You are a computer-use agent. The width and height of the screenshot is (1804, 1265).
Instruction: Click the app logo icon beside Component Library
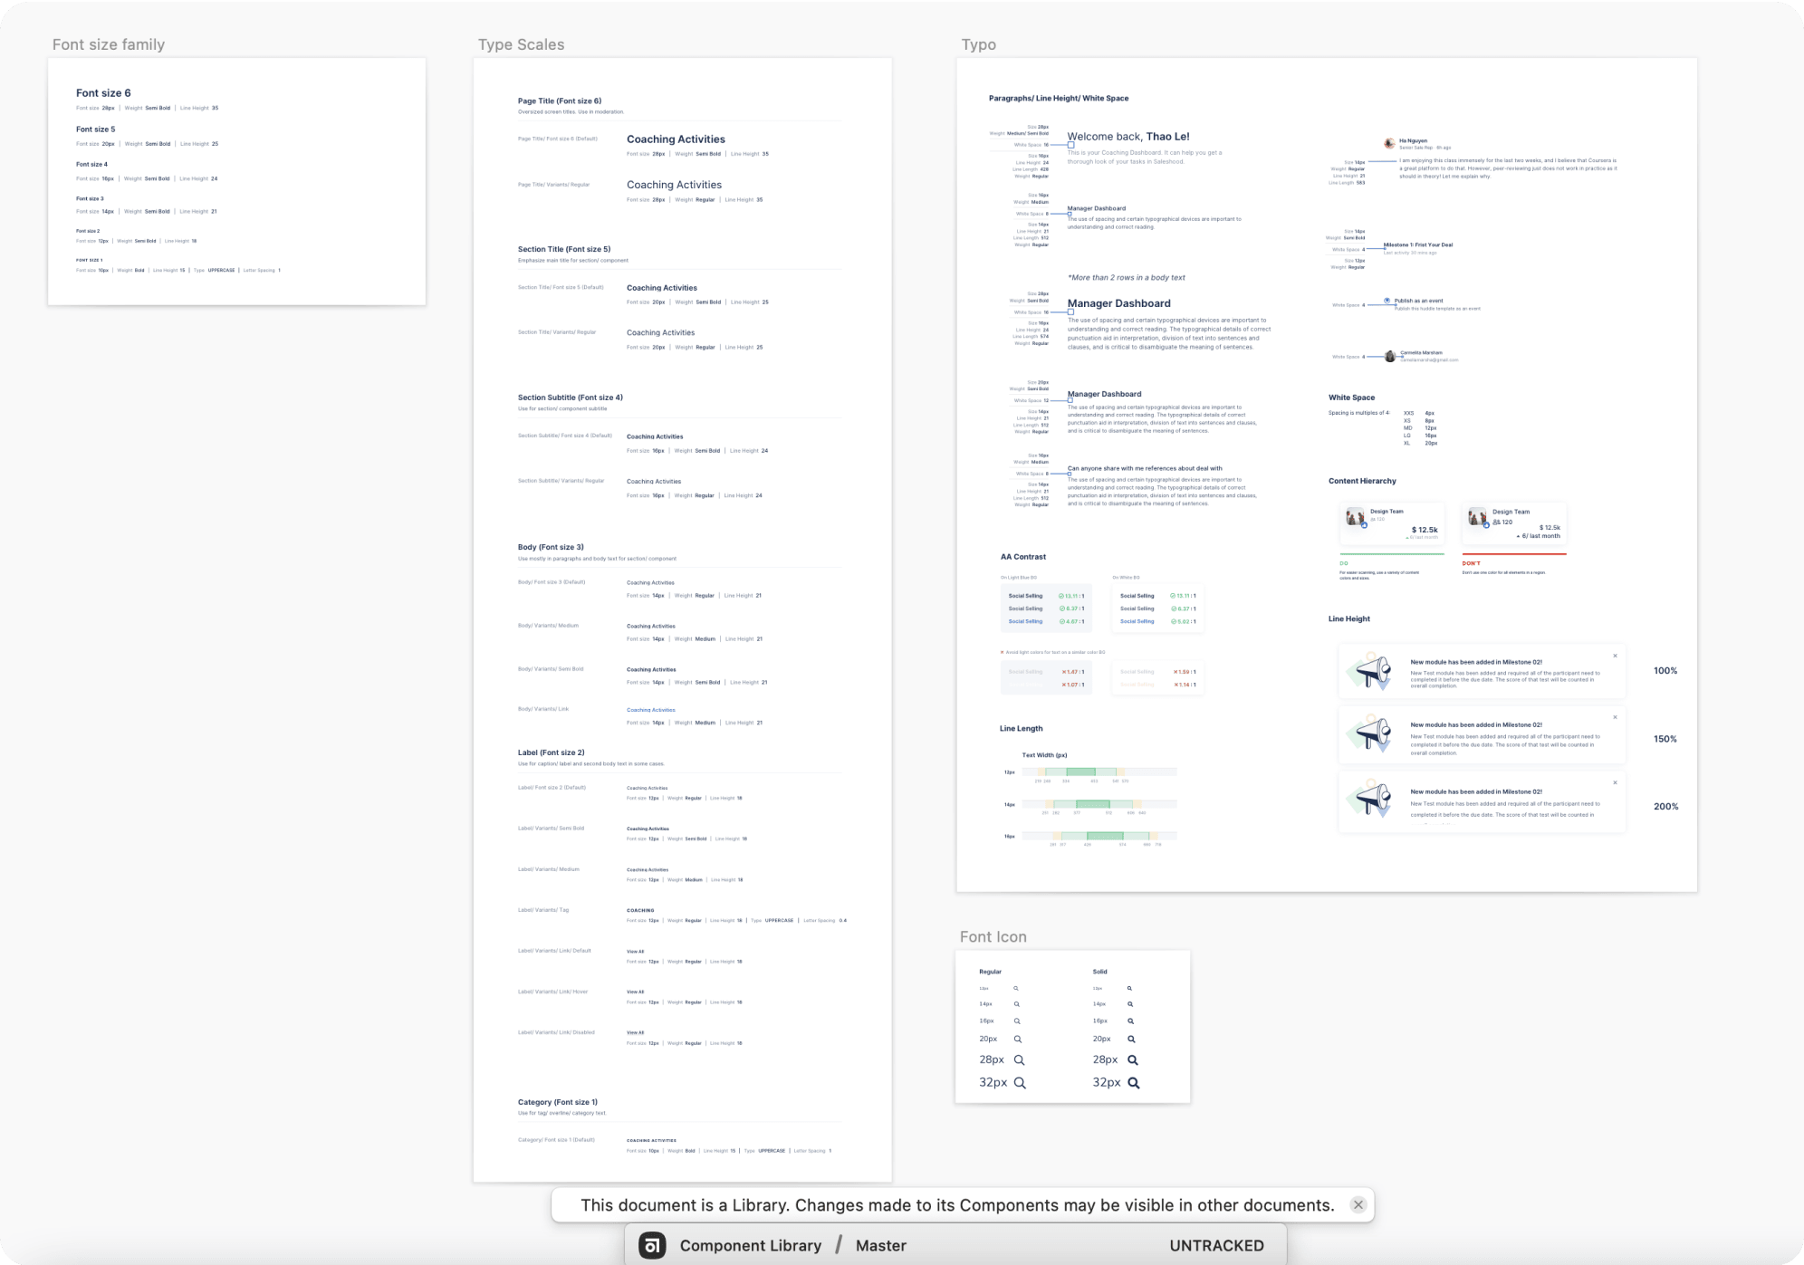[652, 1245]
